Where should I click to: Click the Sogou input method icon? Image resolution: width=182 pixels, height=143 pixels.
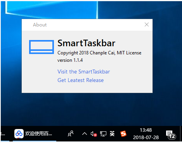tap(123, 134)
